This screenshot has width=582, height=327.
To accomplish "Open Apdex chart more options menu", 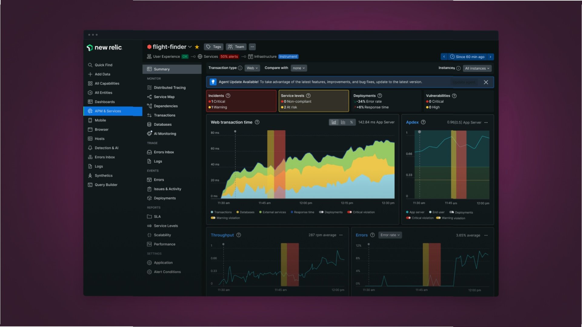I will [486, 123].
